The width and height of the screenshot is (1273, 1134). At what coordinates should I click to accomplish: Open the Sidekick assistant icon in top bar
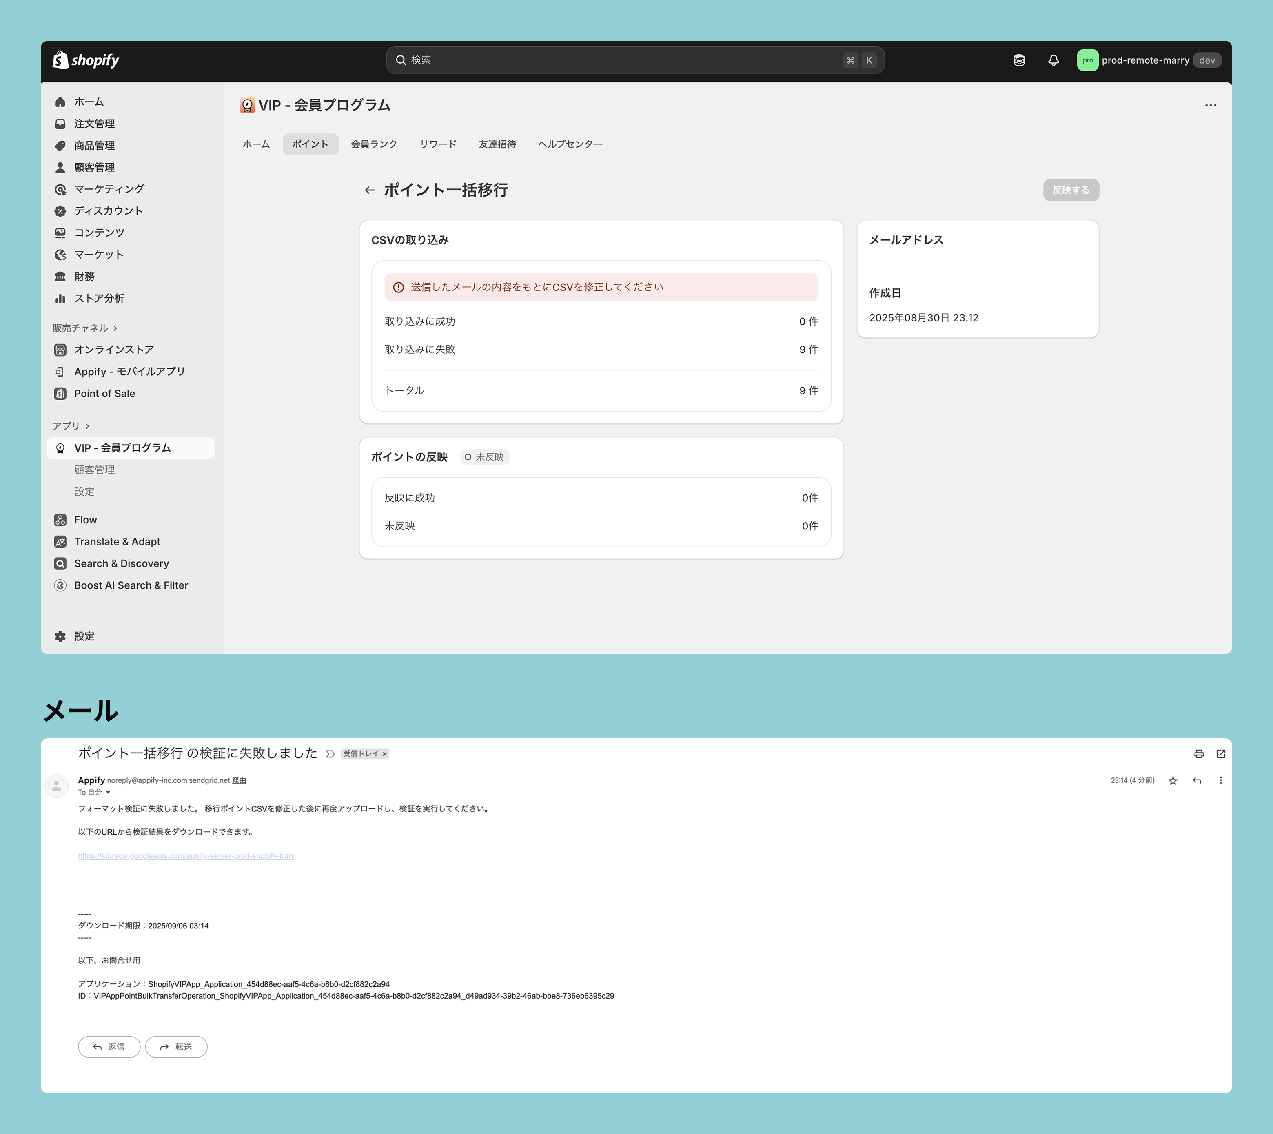(1019, 60)
